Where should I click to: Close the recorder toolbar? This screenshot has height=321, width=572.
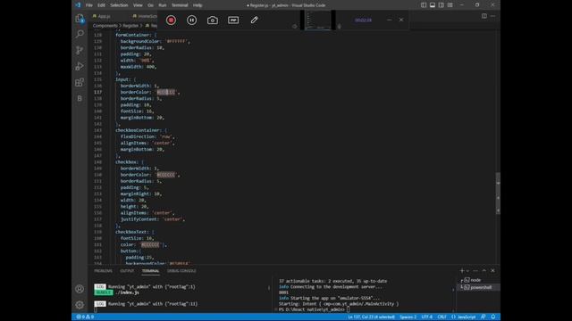pos(401,20)
